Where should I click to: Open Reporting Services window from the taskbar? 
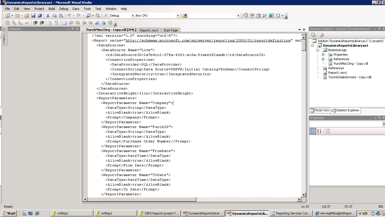point(291,213)
